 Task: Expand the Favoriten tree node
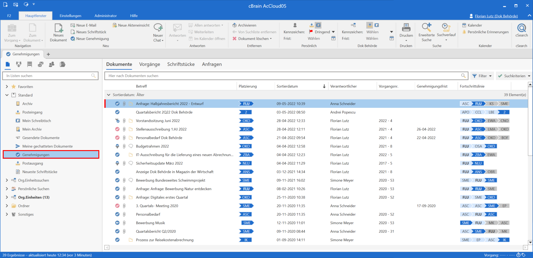coord(7,87)
